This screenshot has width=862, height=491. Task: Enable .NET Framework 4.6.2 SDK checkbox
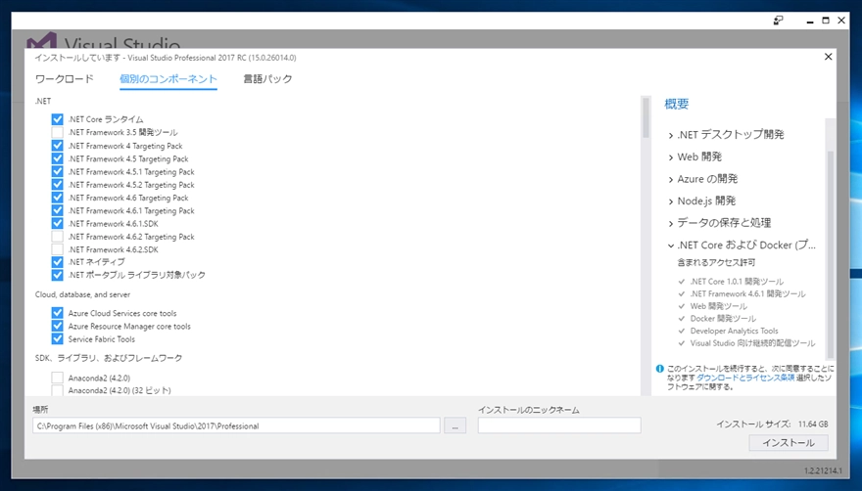click(57, 249)
